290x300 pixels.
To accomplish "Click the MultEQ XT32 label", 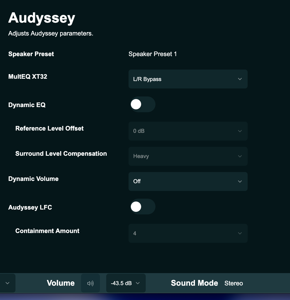I will click(x=27, y=76).
